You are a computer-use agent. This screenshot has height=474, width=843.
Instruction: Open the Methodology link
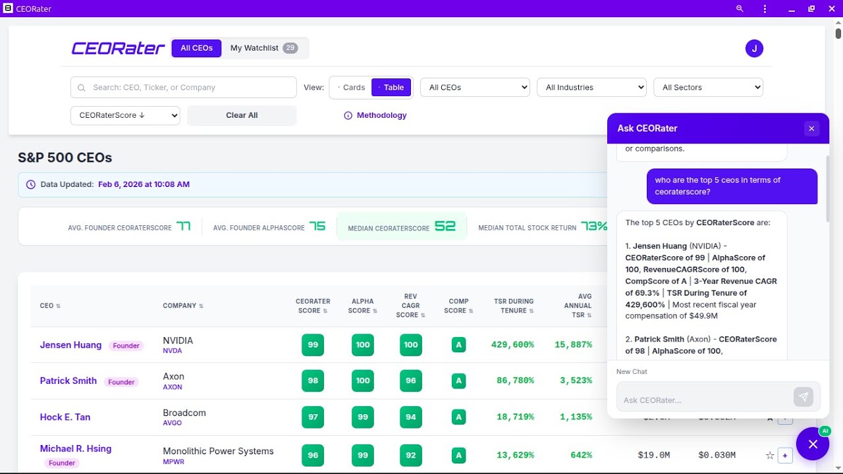click(x=381, y=115)
